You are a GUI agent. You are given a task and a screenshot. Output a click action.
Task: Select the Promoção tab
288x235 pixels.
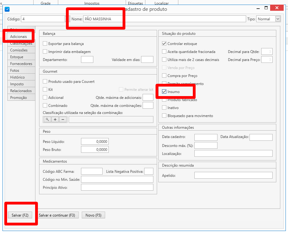[18, 98]
